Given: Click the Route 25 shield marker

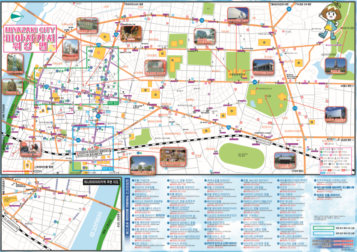Looking at the screenshot, I should 98,116.
